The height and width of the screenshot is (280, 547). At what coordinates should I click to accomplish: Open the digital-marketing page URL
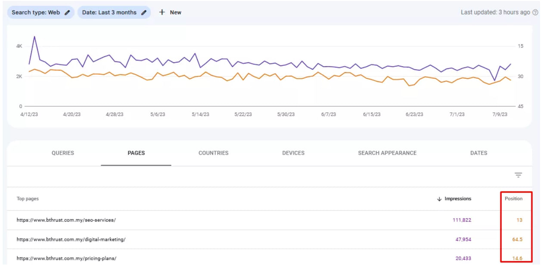pyautogui.click(x=71, y=239)
